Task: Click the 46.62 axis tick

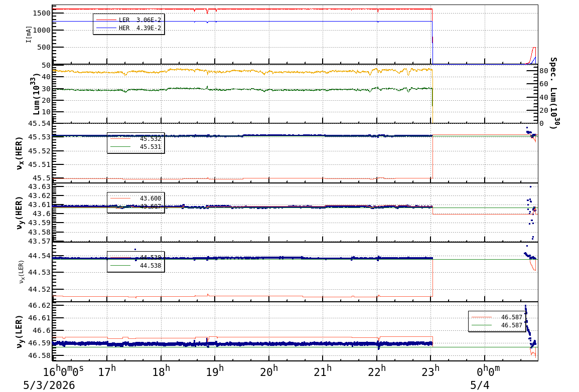Action: (x=39, y=305)
